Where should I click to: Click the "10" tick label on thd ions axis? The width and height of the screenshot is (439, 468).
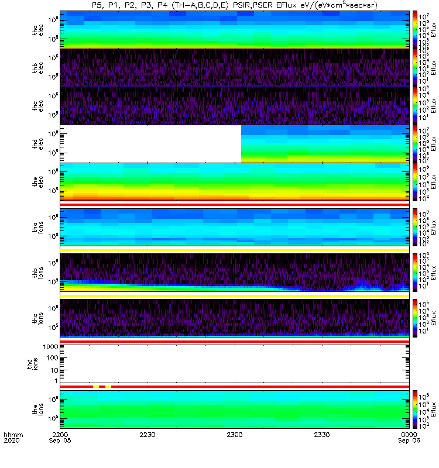point(54,370)
